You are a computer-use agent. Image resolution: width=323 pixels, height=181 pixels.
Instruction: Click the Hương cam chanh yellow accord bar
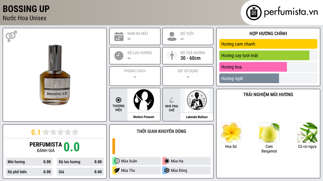coord(268,44)
